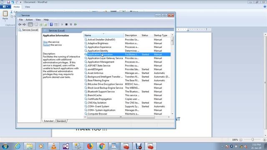Select Avast Antivirus service
This screenshot has height=150, width=267.
point(127,73)
